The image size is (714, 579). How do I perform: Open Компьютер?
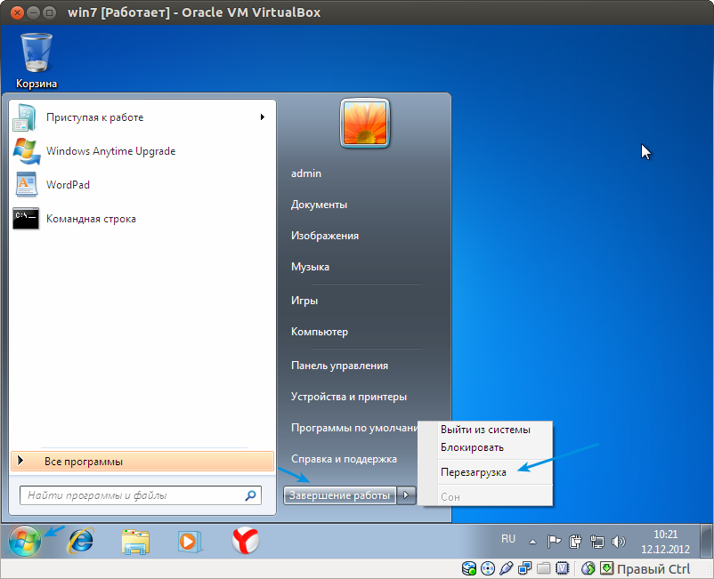click(x=320, y=332)
